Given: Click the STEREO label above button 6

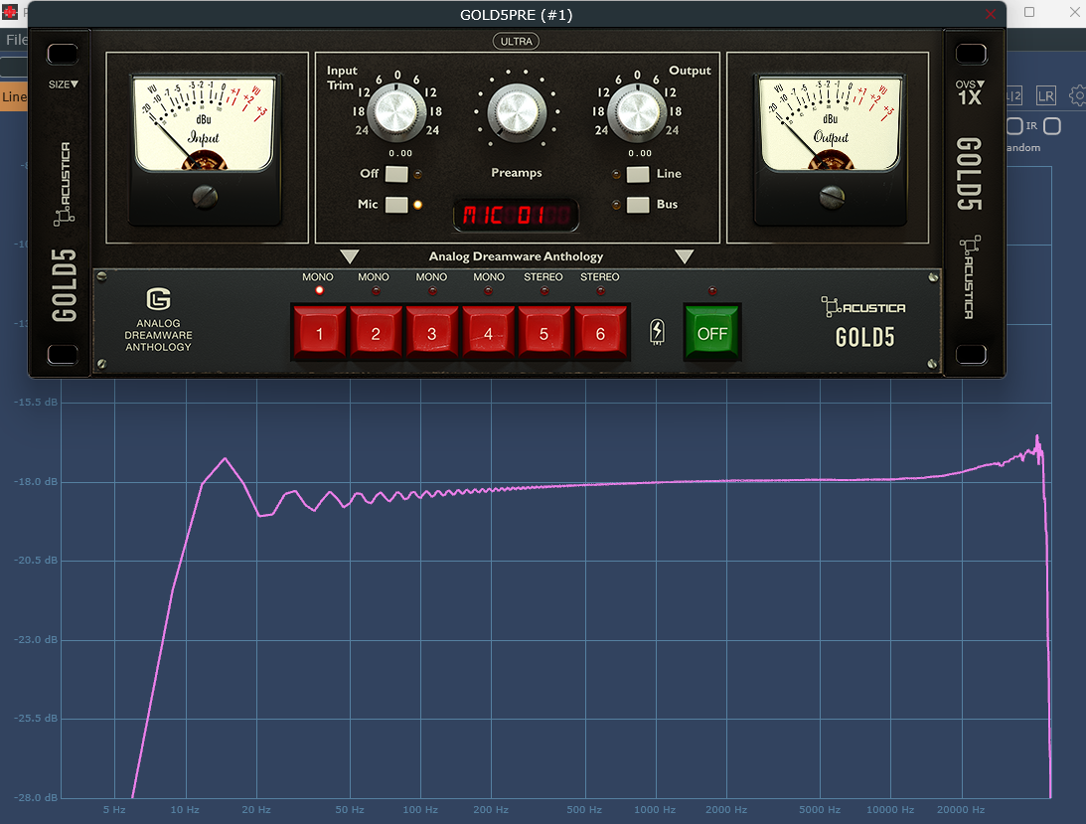Looking at the screenshot, I should 600,276.
